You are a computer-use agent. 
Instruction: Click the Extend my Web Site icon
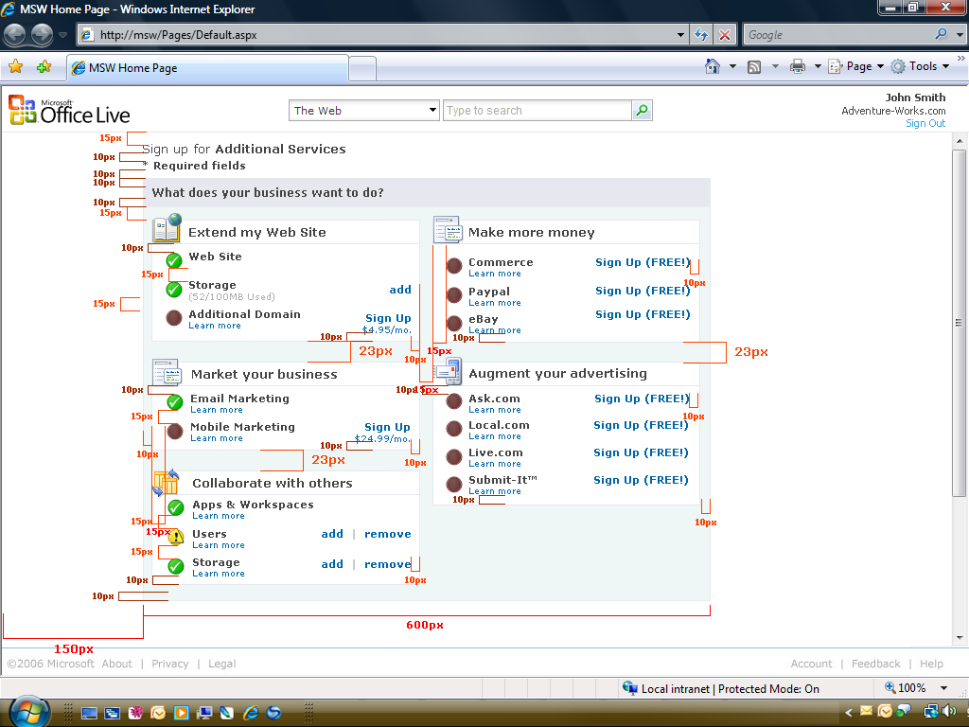point(167,229)
